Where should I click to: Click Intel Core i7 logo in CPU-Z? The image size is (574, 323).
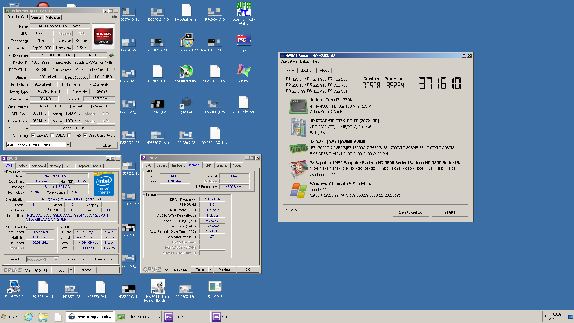coord(104,184)
